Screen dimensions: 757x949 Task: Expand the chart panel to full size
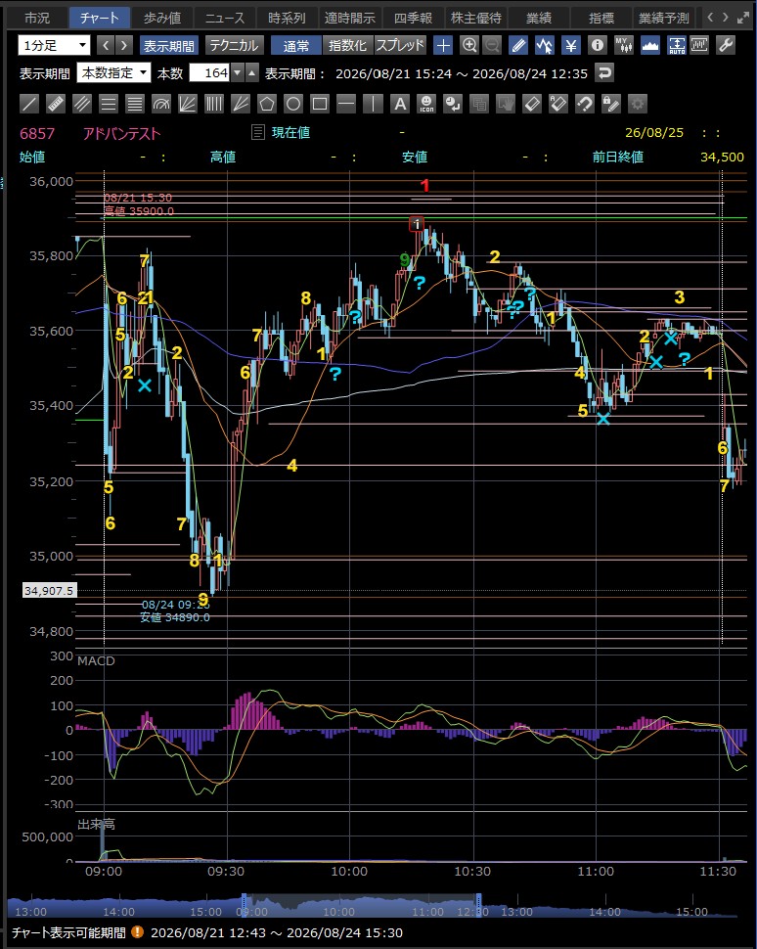(x=743, y=18)
